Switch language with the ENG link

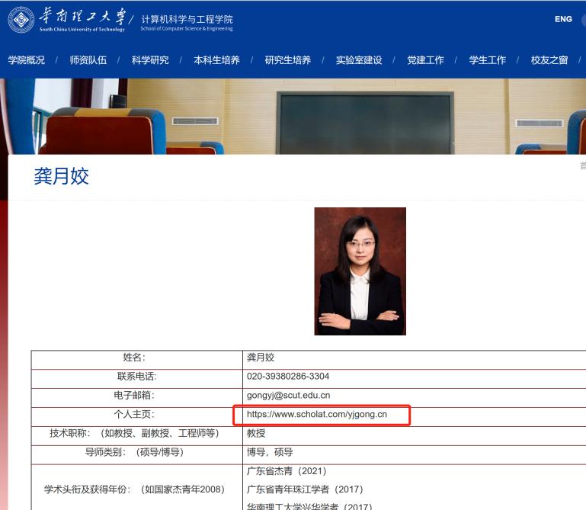coord(563,19)
